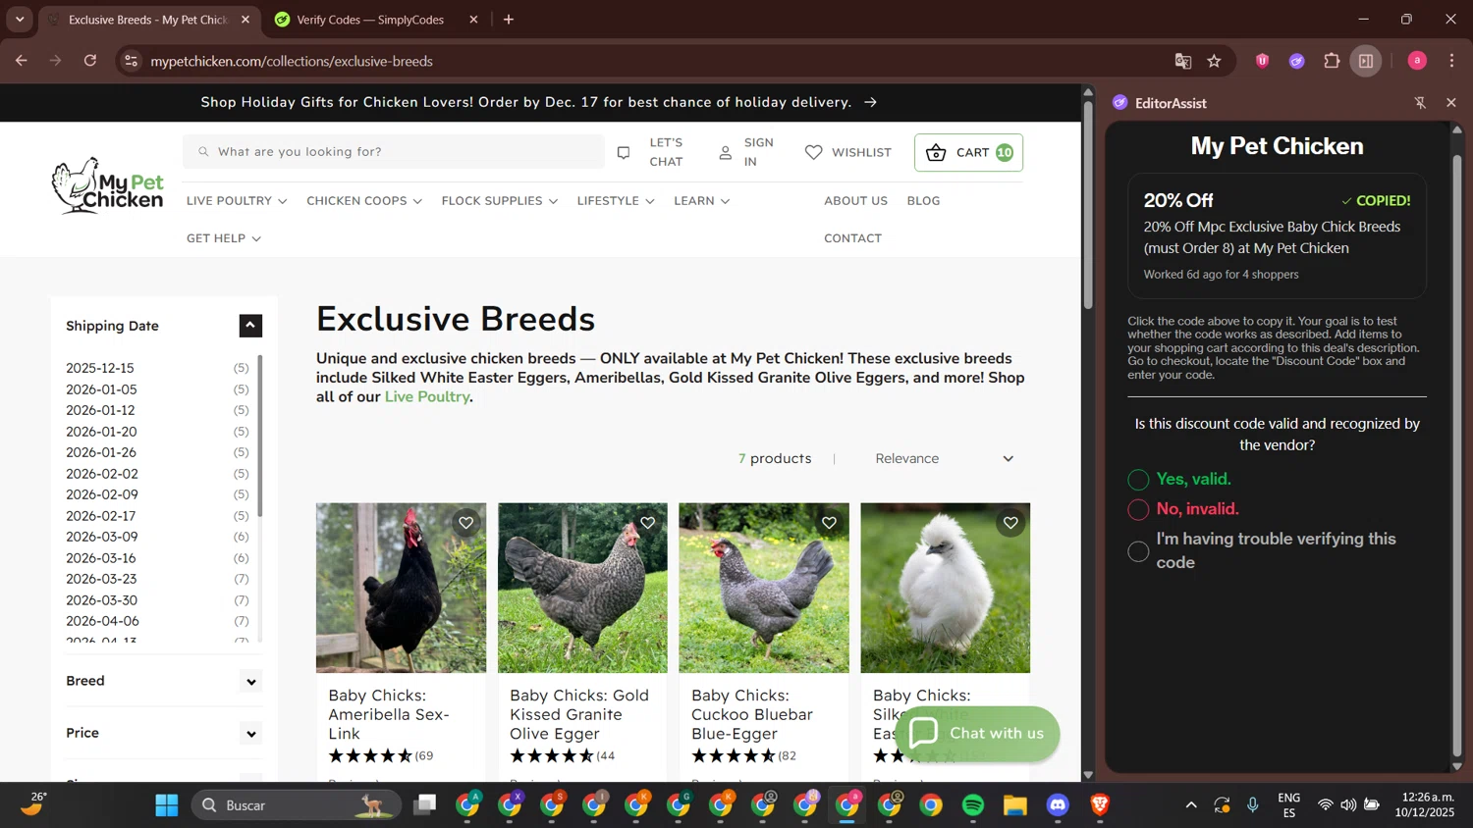
Task: Open the translate page icon
Action: coord(1183,61)
